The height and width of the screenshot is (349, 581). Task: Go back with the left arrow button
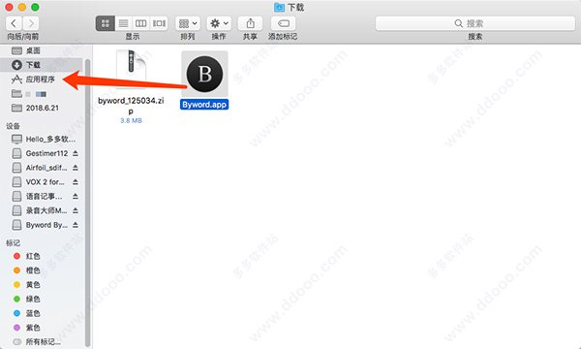[15, 23]
